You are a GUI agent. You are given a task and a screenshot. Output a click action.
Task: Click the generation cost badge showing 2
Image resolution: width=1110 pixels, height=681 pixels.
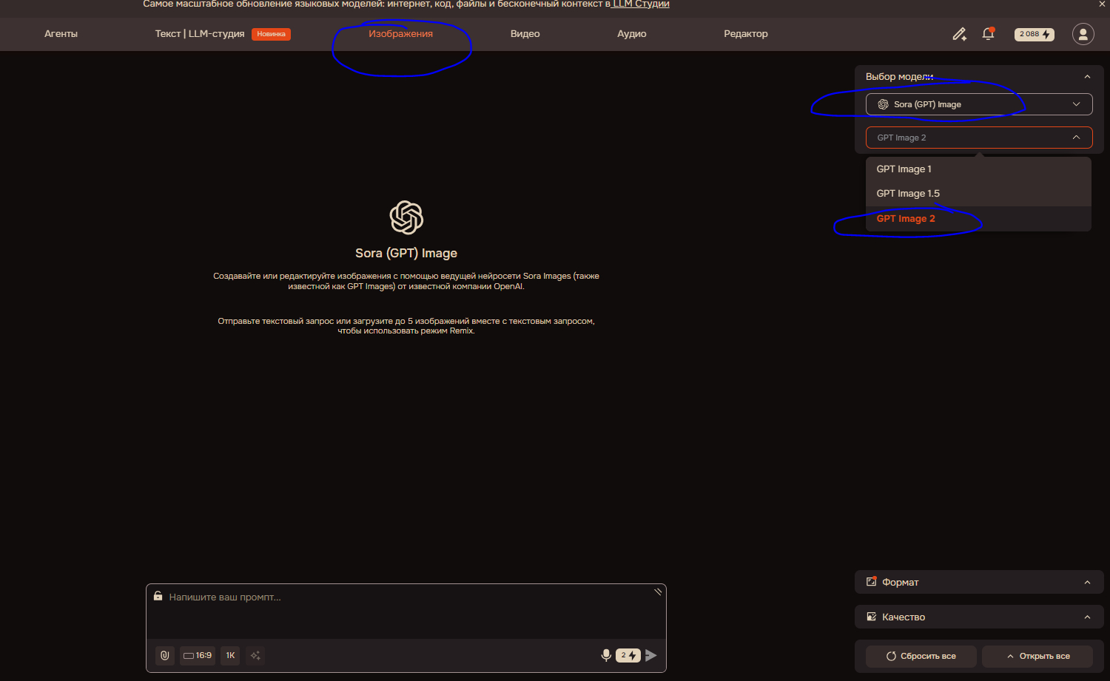(x=628, y=655)
